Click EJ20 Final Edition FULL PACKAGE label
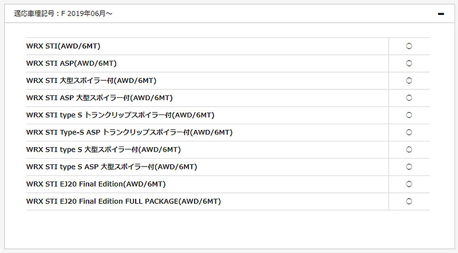This screenshot has height=253, width=458. 124,201
